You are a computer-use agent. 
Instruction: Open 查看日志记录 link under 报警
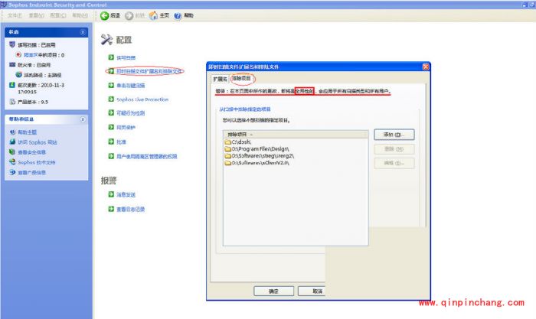(x=130, y=209)
